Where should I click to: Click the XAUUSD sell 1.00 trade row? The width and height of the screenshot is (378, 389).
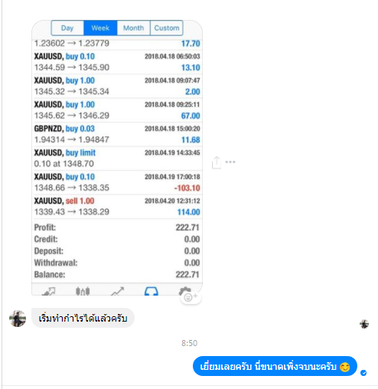[117, 206]
